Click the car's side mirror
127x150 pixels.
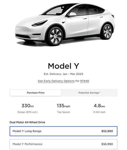click(x=72, y=14)
